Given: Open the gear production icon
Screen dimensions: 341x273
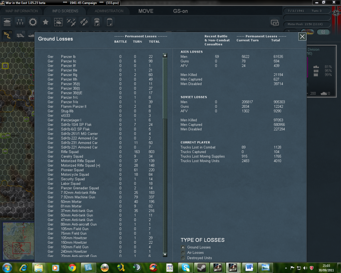Looking at the screenshot, I should 33,22.
